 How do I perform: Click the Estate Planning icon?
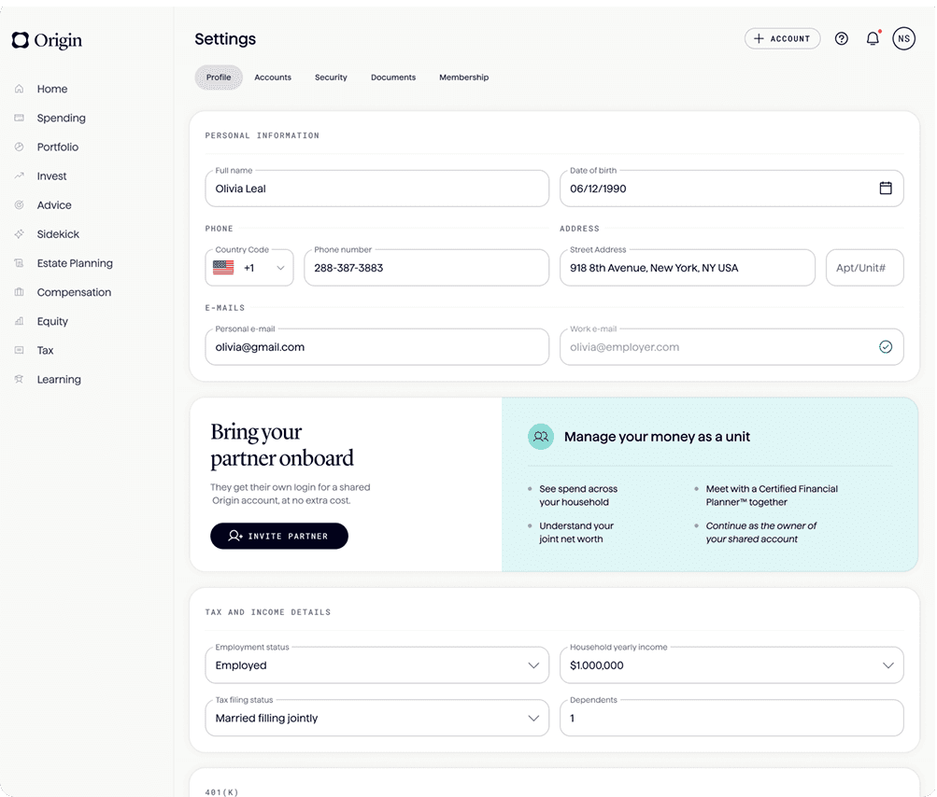[19, 263]
